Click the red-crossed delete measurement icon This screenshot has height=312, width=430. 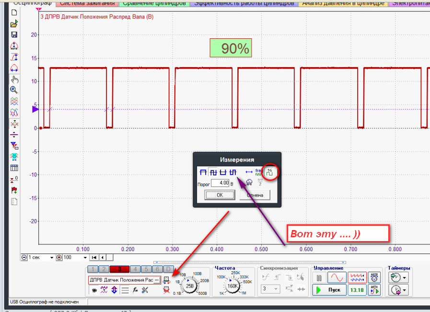(x=166, y=290)
